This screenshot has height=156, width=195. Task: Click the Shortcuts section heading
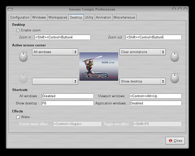click(20, 90)
